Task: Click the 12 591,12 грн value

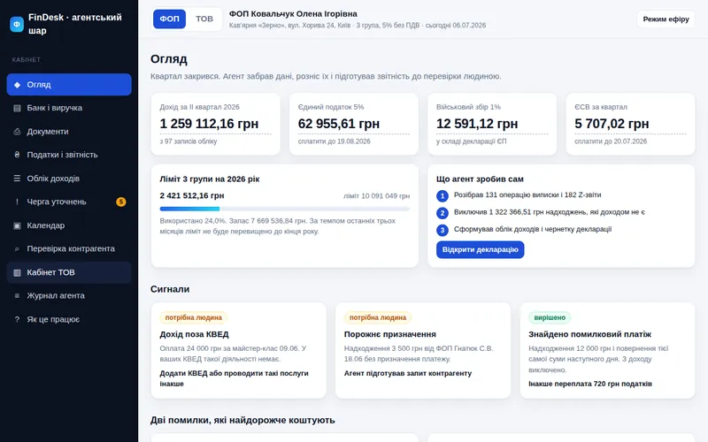Action: click(477, 124)
